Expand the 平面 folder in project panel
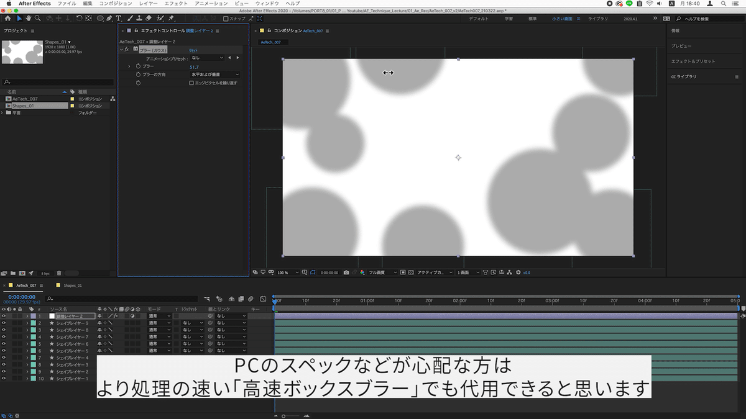746x419 pixels. pos(2,113)
